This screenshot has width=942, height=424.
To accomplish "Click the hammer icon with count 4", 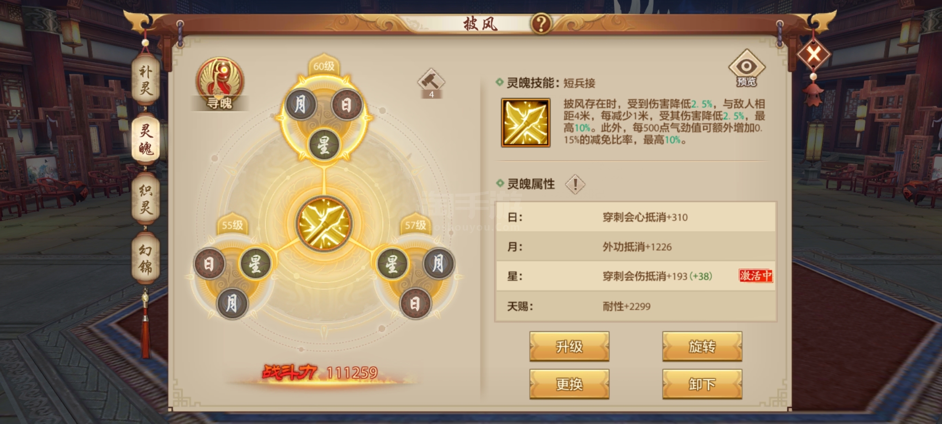I will pyautogui.click(x=431, y=83).
